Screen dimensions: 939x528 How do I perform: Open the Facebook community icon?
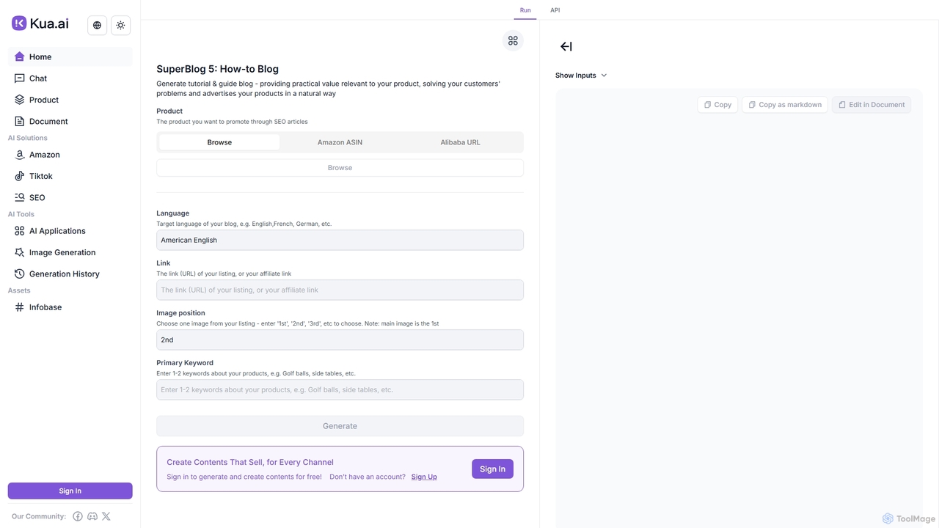pos(78,516)
